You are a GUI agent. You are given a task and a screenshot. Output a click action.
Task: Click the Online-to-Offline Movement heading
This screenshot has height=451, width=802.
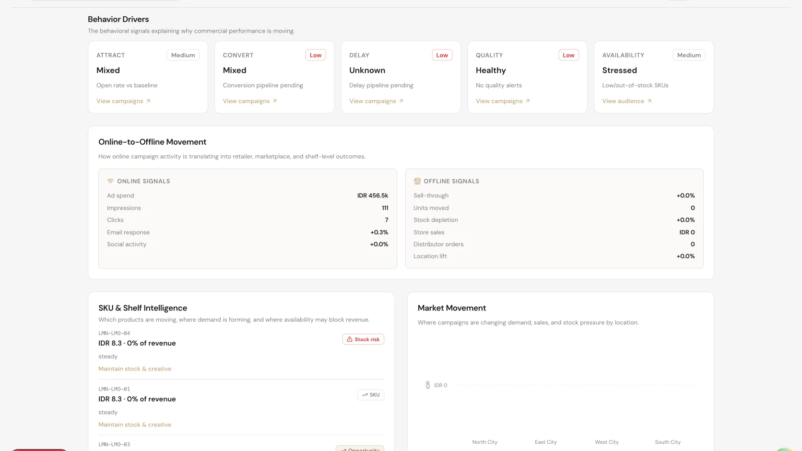pyautogui.click(x=153, y=142)
